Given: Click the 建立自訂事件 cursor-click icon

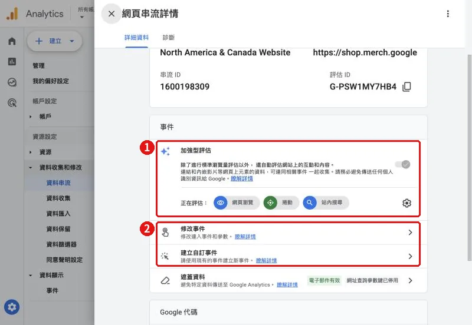Looking at the screenshot, I should [165, 256].
